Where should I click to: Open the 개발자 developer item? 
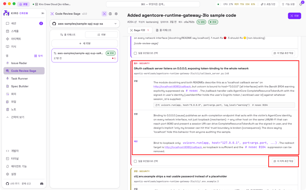24,151
